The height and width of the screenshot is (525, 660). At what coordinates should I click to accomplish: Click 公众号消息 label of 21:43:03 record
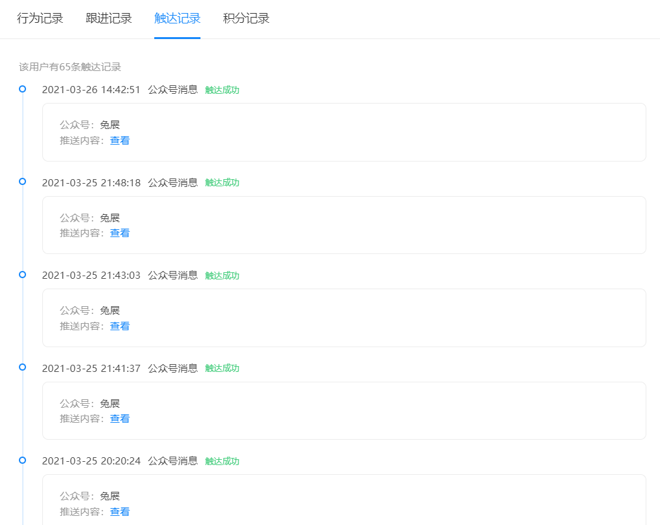pos(172,276)
